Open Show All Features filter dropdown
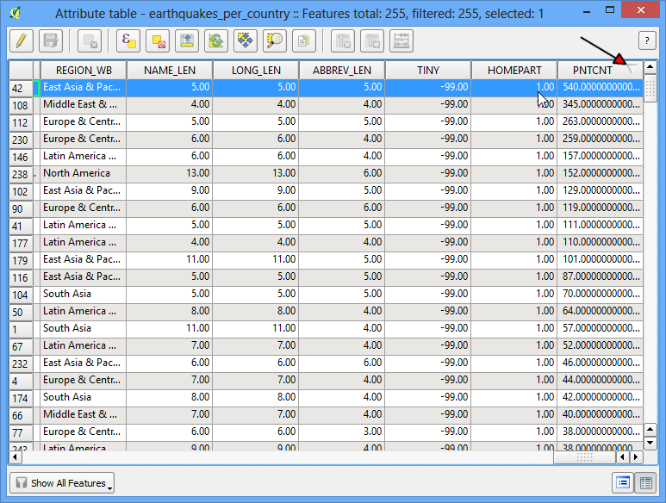Screen dimensions: 666x503 click(x=62, y=483)
